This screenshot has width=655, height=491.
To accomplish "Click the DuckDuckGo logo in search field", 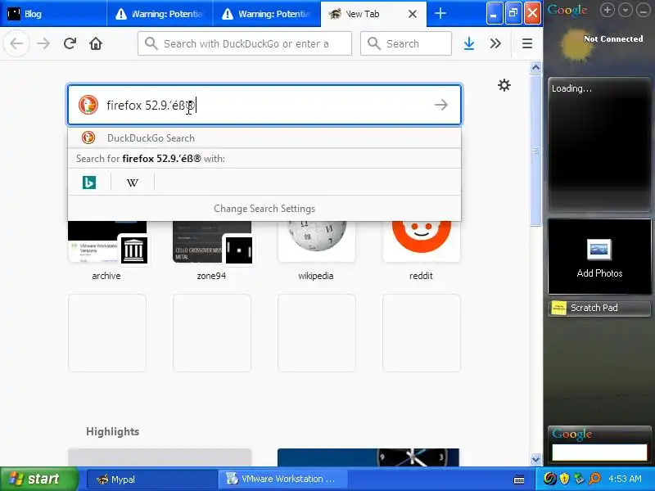I will coord(88,105).
